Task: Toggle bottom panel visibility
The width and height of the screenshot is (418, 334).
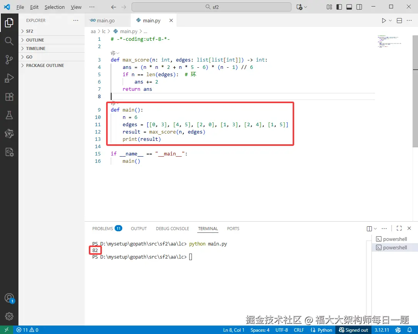Action: [x=349, y=7]
